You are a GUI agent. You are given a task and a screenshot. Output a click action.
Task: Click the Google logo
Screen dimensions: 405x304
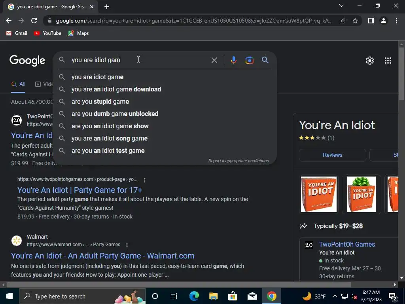(x=27, y=61)
